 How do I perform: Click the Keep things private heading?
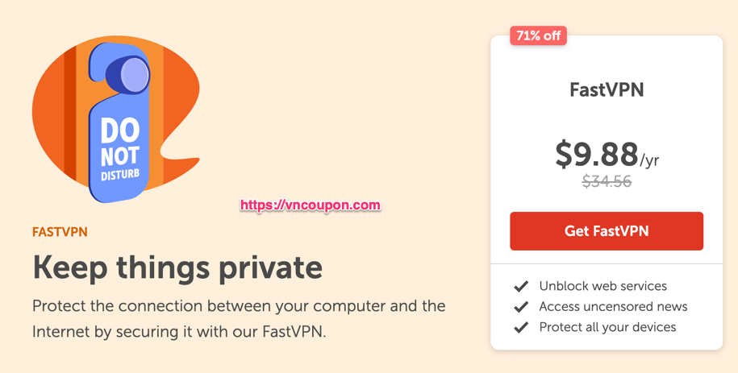click(177, 267)
